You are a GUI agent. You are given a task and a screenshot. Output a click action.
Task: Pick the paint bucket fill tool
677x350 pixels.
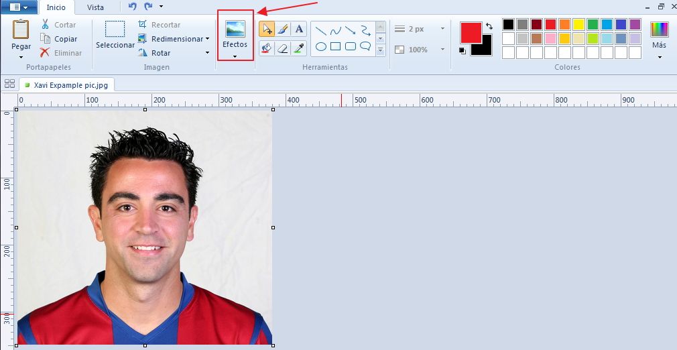267,48
